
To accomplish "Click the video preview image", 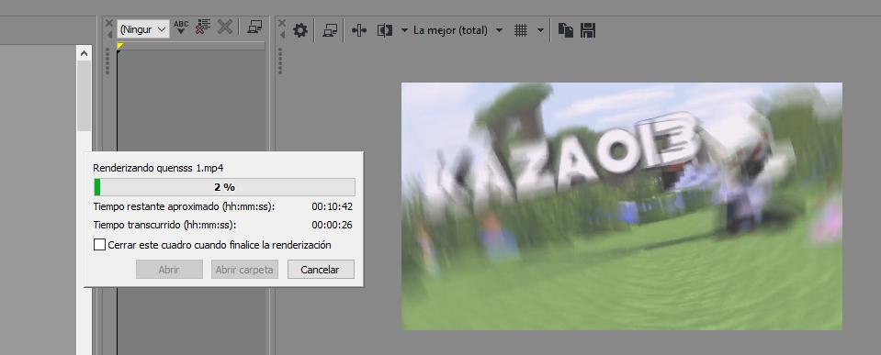I will click(x=621, y=206).
